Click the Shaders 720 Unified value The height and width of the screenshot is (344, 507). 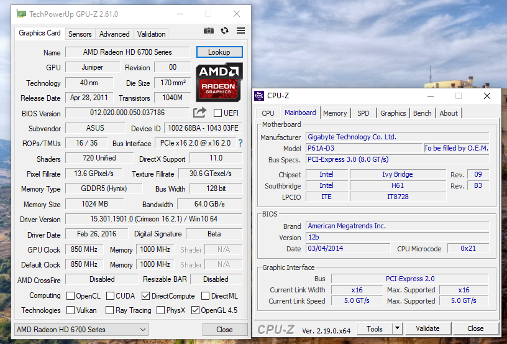[99, 158]
